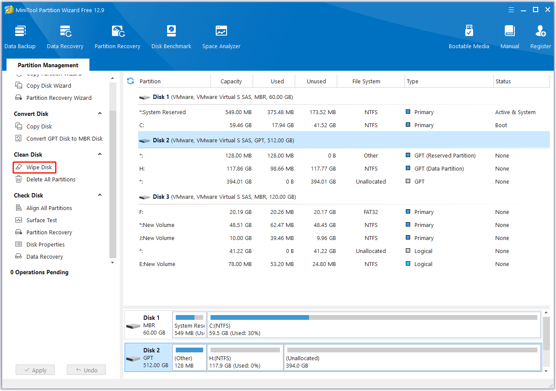Select the (Other) 128 MB block on Disk 2
The width and height of the screenshot is (556, 391).
click(189, 358)
